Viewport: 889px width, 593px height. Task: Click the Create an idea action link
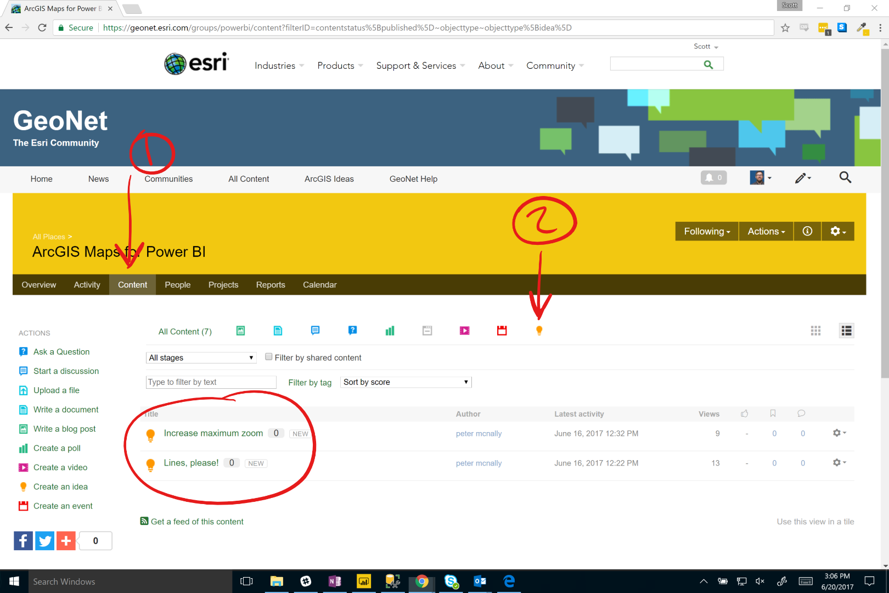click(60, 486)
